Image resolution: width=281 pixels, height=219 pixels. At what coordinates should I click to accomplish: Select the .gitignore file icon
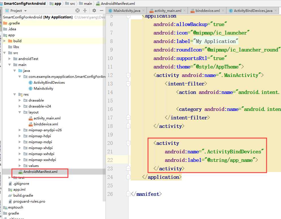(10, 184)
